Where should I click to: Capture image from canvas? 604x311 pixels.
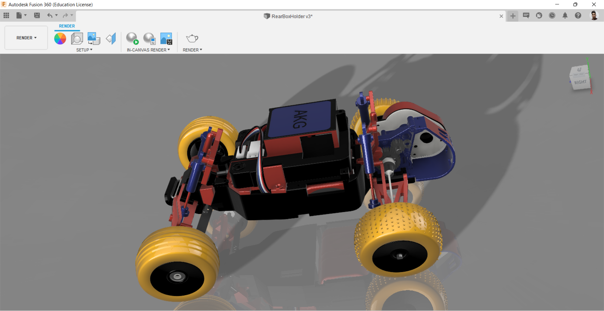pos(166,39)
